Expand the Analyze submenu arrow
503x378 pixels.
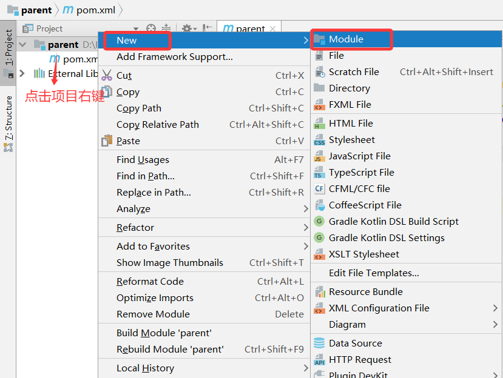(x=306, y=209)
